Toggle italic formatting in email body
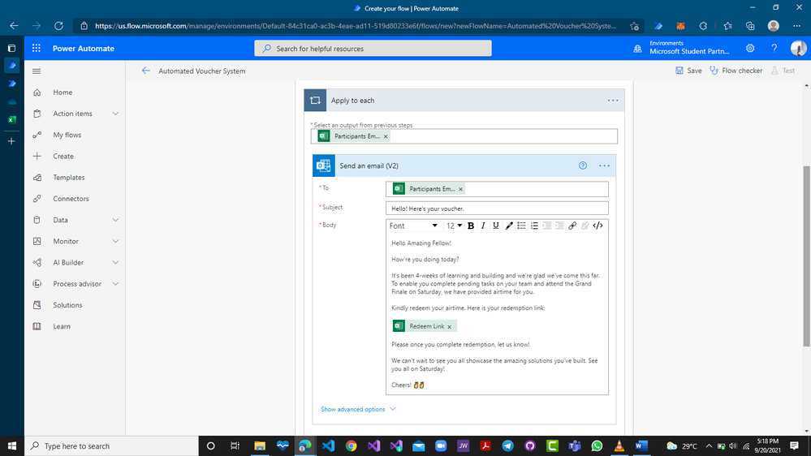 483,226
